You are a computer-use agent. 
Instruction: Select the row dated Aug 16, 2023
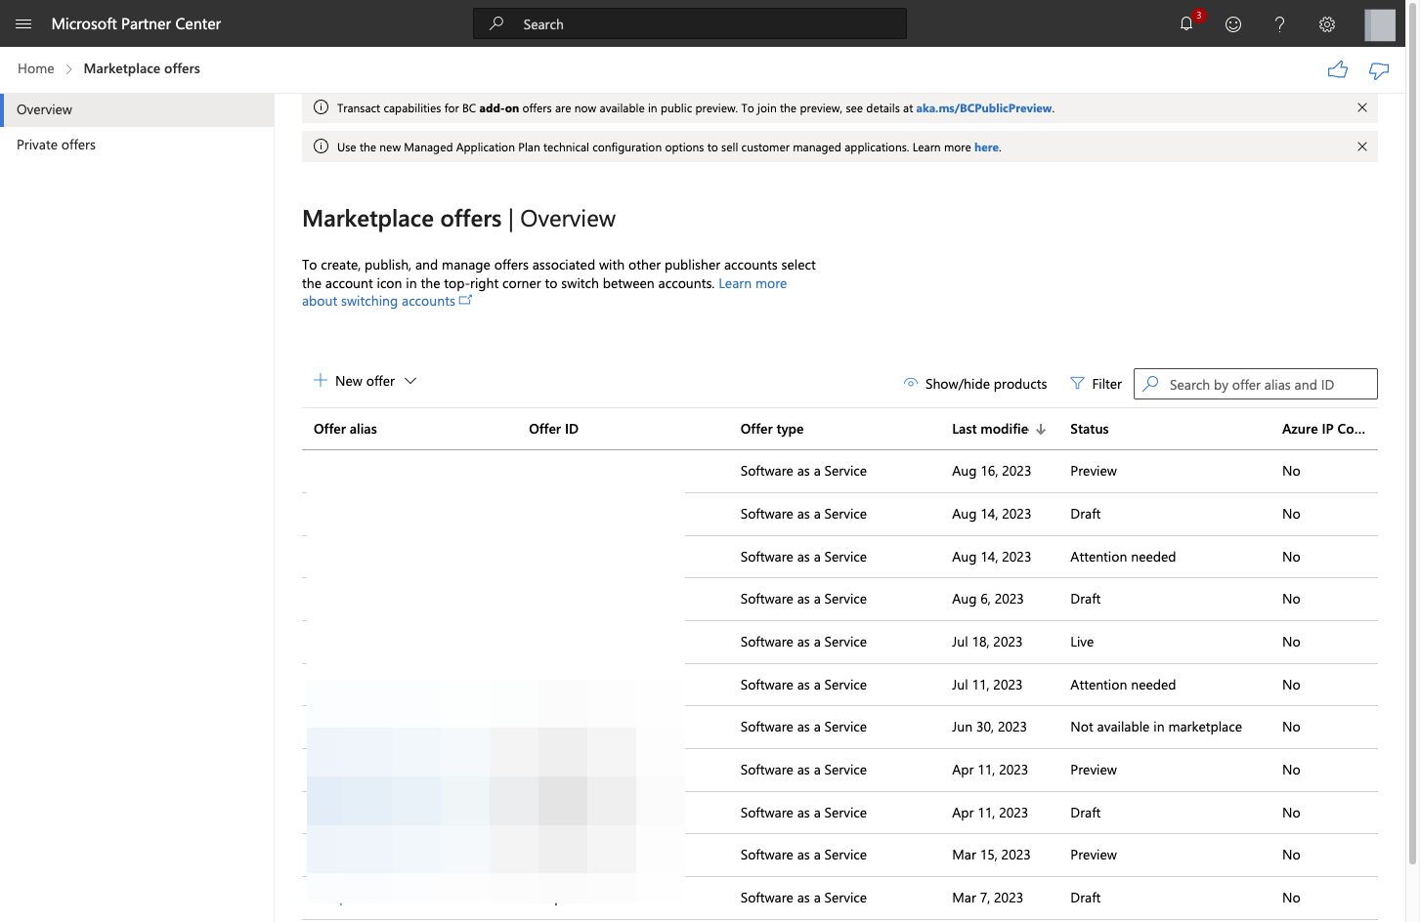click(x=839, y=471)
